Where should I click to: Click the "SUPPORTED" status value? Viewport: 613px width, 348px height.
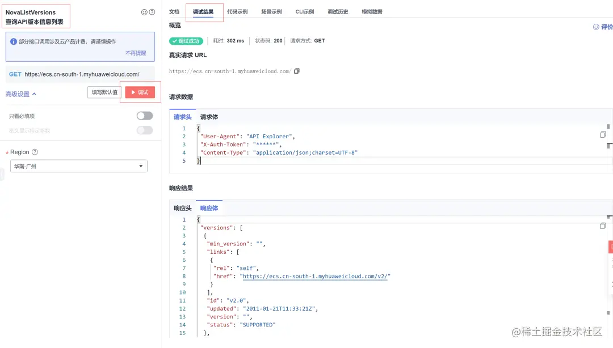tap(258, 325)
